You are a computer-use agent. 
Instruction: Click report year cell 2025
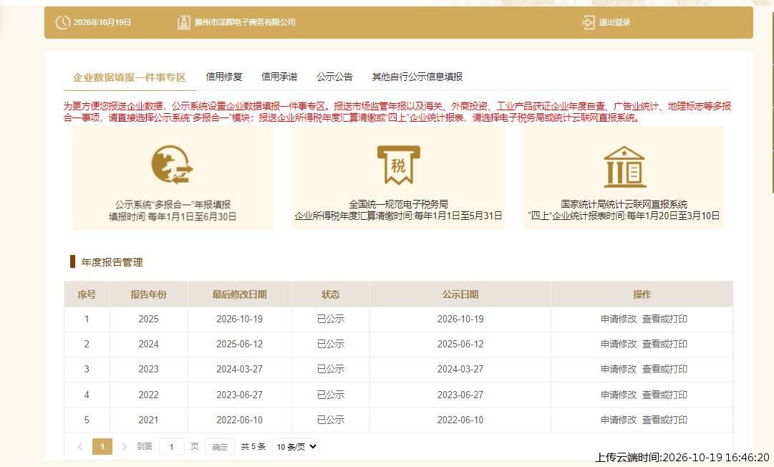click(149, 319)
